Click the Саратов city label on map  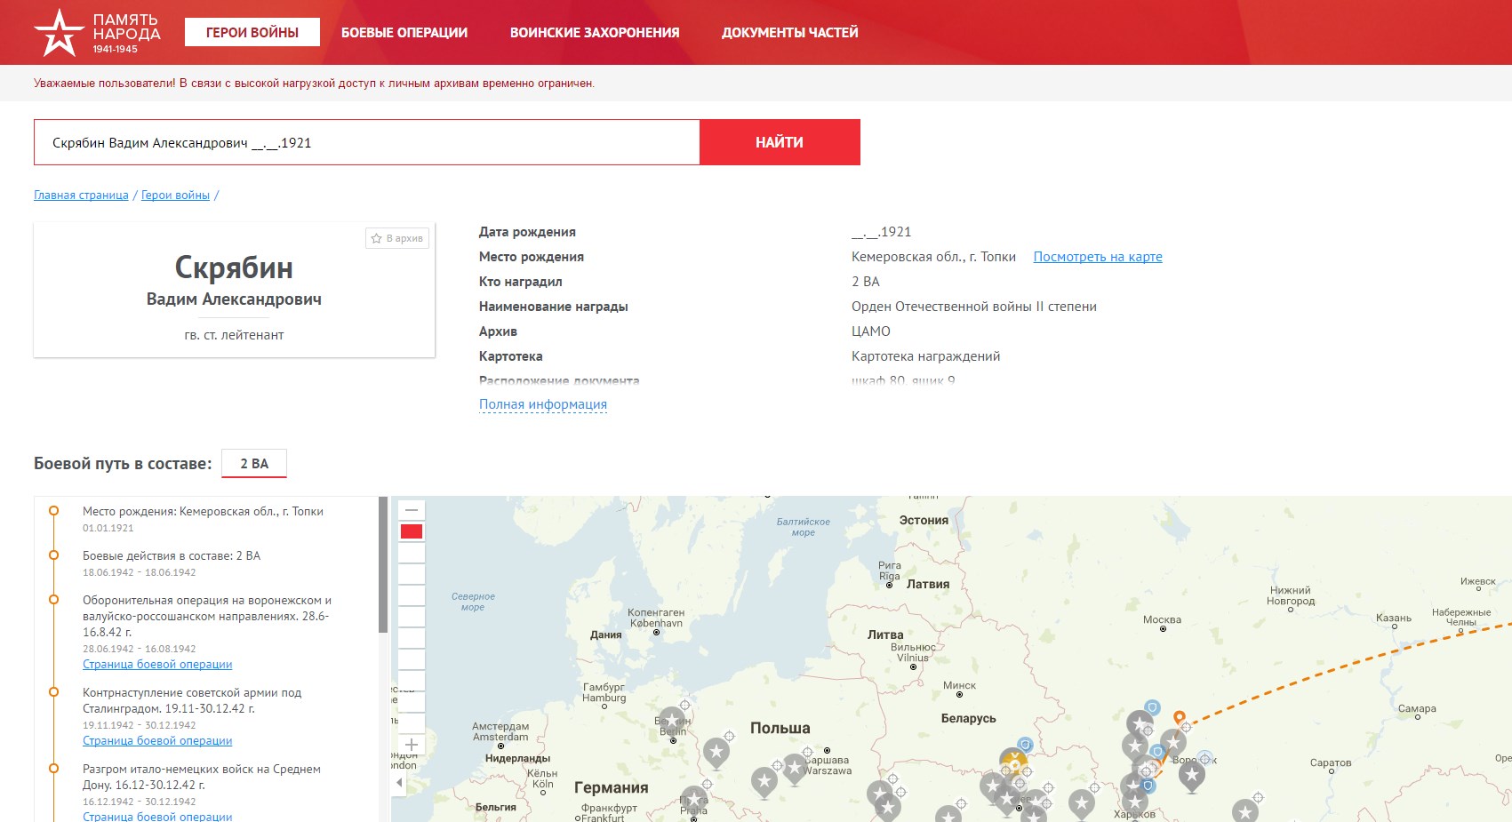[1331, 762]
